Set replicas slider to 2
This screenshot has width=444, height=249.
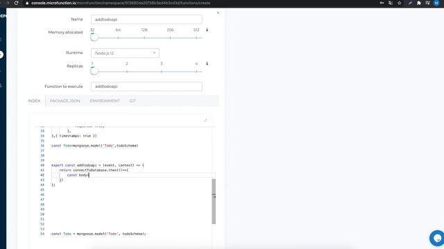pyautogui.click(x=127, y=71)
